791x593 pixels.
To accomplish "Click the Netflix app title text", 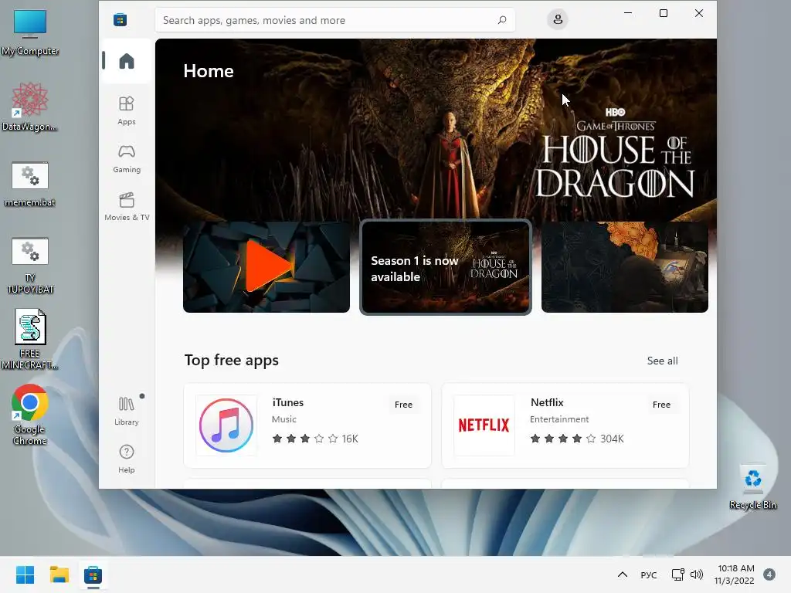I will coord(547,402).
